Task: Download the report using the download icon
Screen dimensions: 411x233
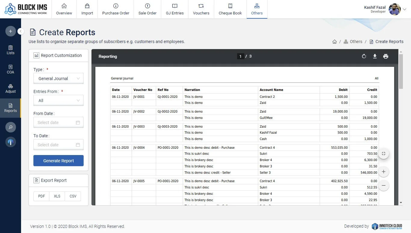Action: 375,56
